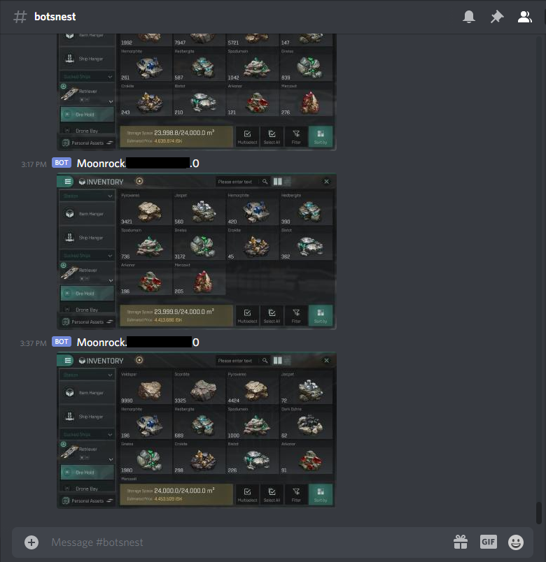
Task: Click the botsnest channel title
Action: (x=55, y=17)
